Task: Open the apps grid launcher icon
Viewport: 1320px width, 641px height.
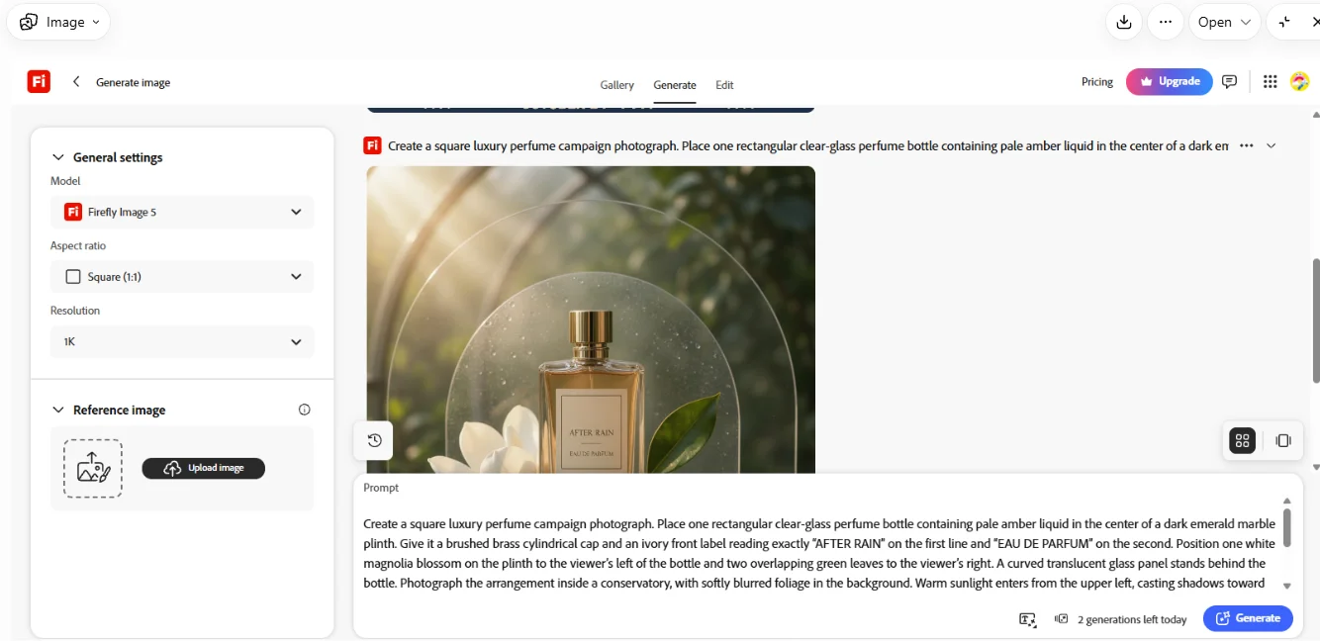Action: coord(1271,82)
